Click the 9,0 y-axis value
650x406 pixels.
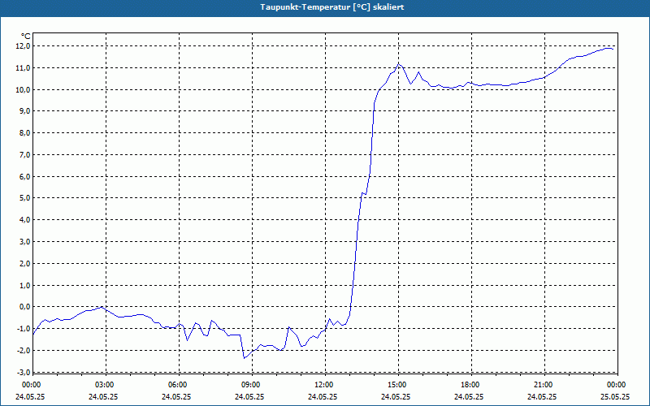coord(25,111)
